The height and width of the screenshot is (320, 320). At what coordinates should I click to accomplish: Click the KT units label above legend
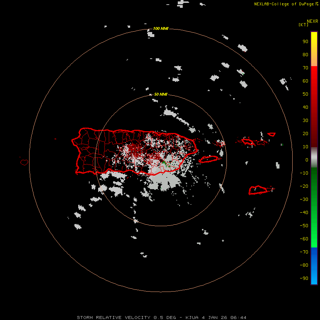(304, 25)
